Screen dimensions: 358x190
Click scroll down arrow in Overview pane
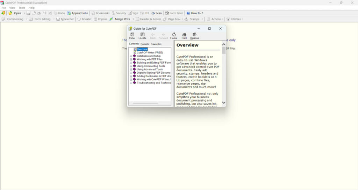point(224,103)
